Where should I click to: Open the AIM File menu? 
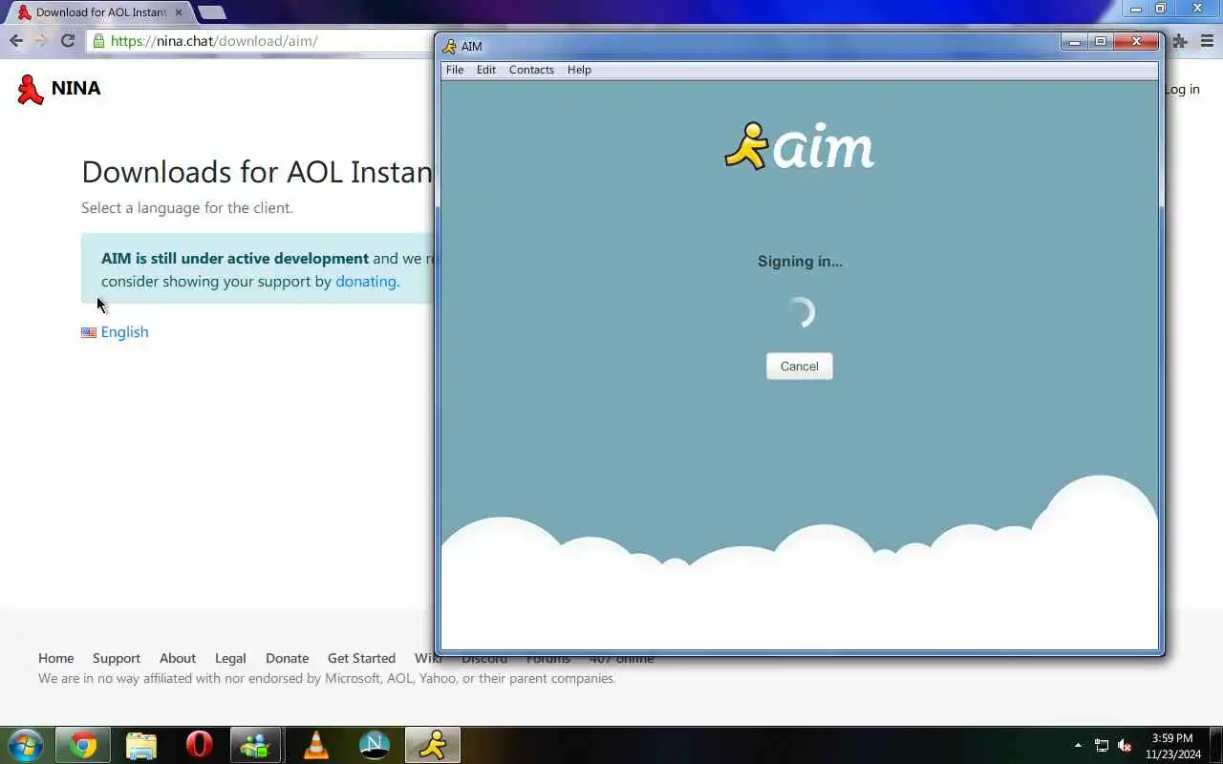tap(455, 70)
